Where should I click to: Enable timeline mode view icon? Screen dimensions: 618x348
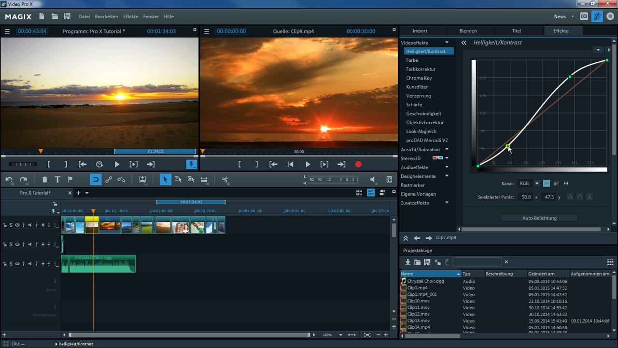[x=371, y=192]
